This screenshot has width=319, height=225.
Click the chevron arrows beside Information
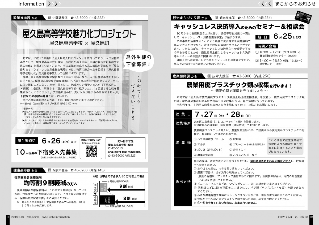[54, 4]
